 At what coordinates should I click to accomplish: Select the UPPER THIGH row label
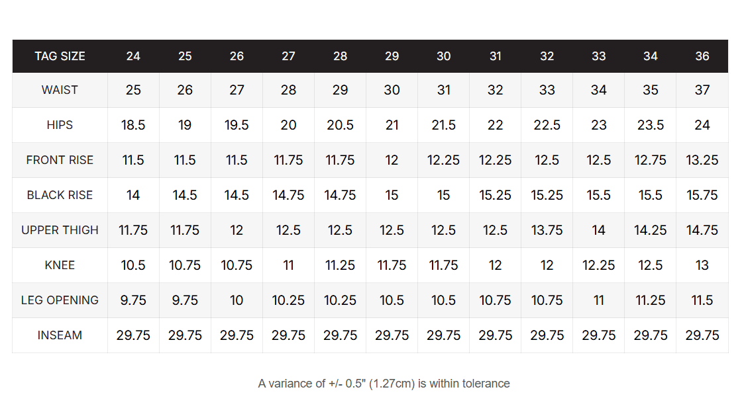(60, 230)
